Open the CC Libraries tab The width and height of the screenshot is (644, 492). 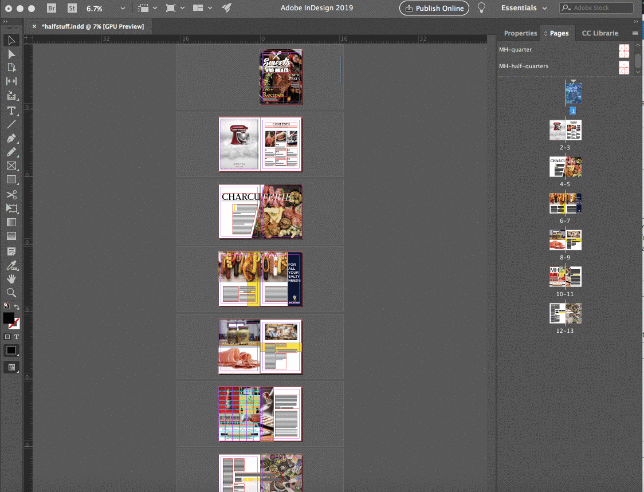coord(599,33)
